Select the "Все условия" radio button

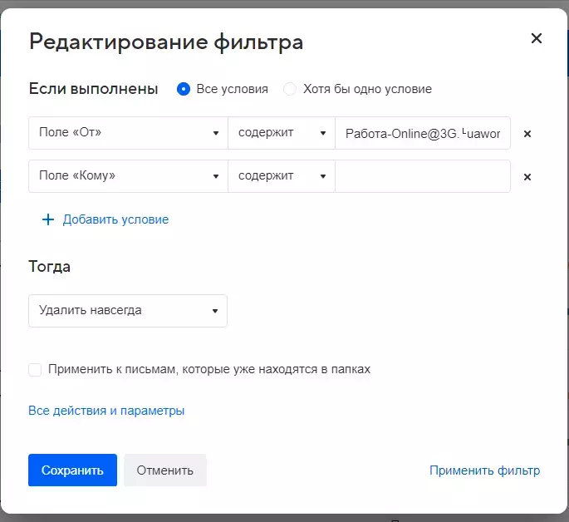click(x=184, y=89)
